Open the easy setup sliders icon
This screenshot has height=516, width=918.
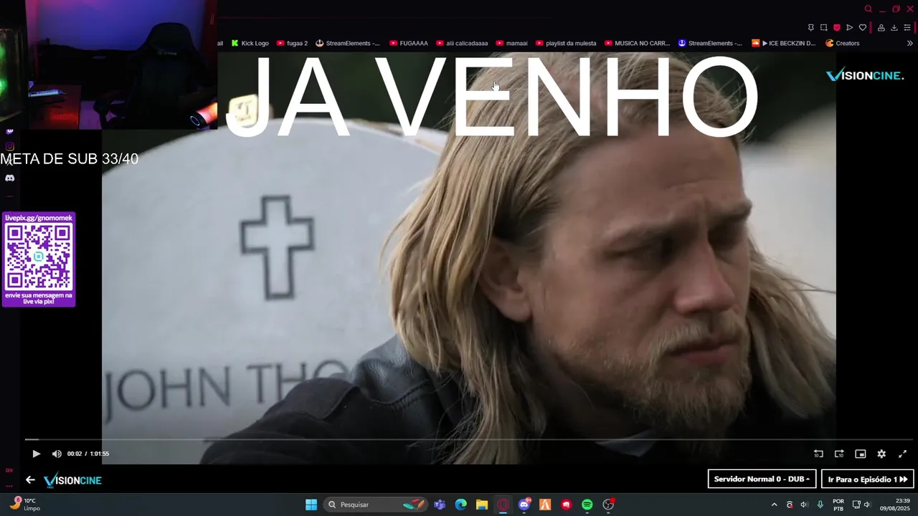[907, 28]
